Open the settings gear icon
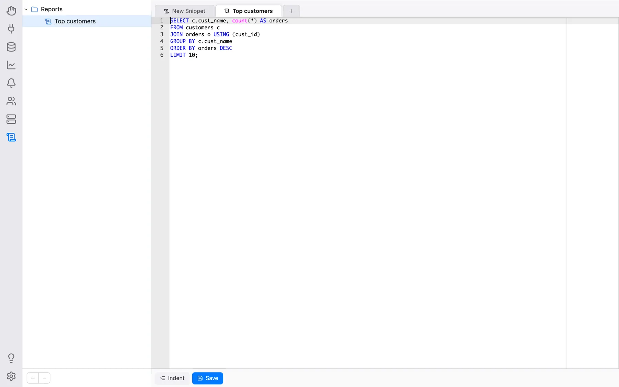Viewport: 619px width, 387px height. tap(11, 376)
